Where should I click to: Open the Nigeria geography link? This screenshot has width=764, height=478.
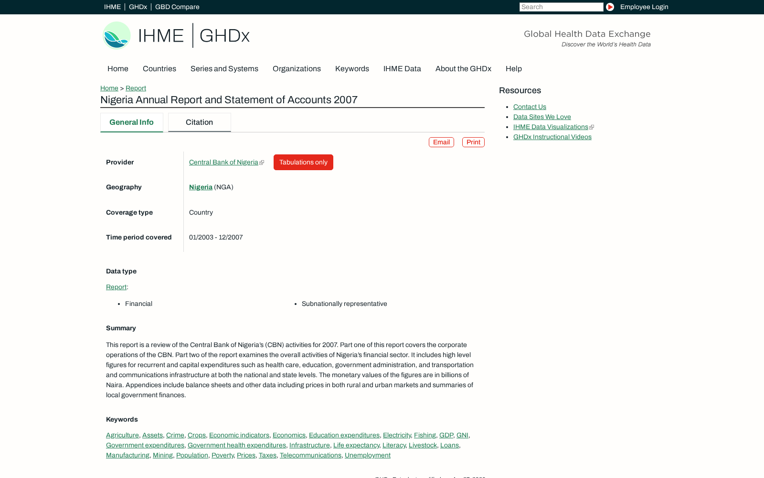pyautogui.click(x=201, y=187)
